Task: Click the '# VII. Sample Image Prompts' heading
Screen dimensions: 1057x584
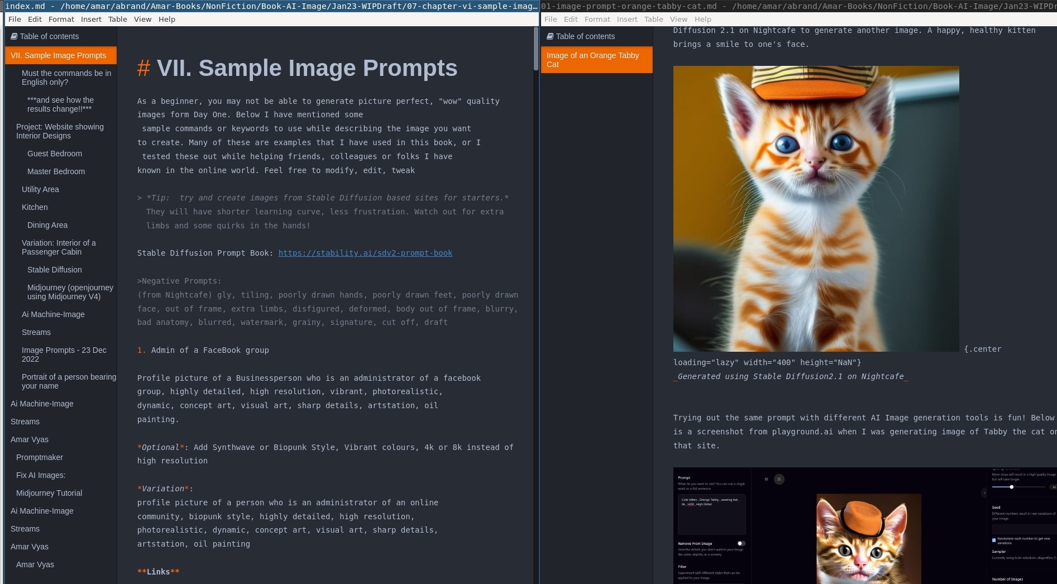Action: click(x=297, y=68)
